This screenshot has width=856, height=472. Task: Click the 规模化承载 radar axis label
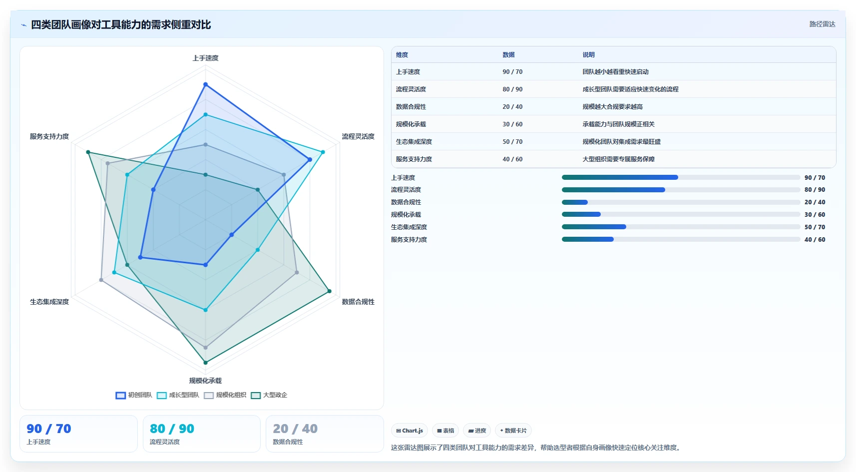205,381
